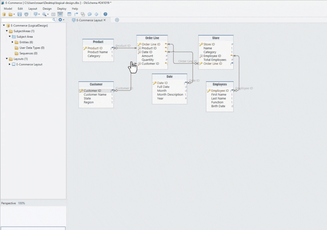Click the Store entity header
The width and height of the screenshot is (327, 230).
click(x=216, y=38)
